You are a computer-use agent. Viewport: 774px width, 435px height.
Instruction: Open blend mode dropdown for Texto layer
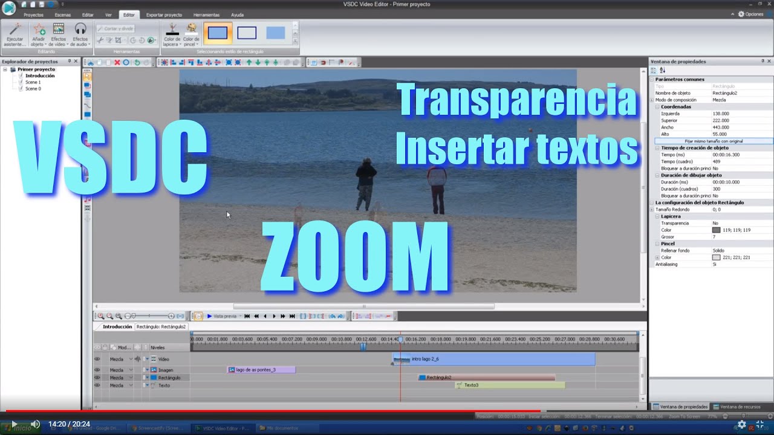[131, 385]
